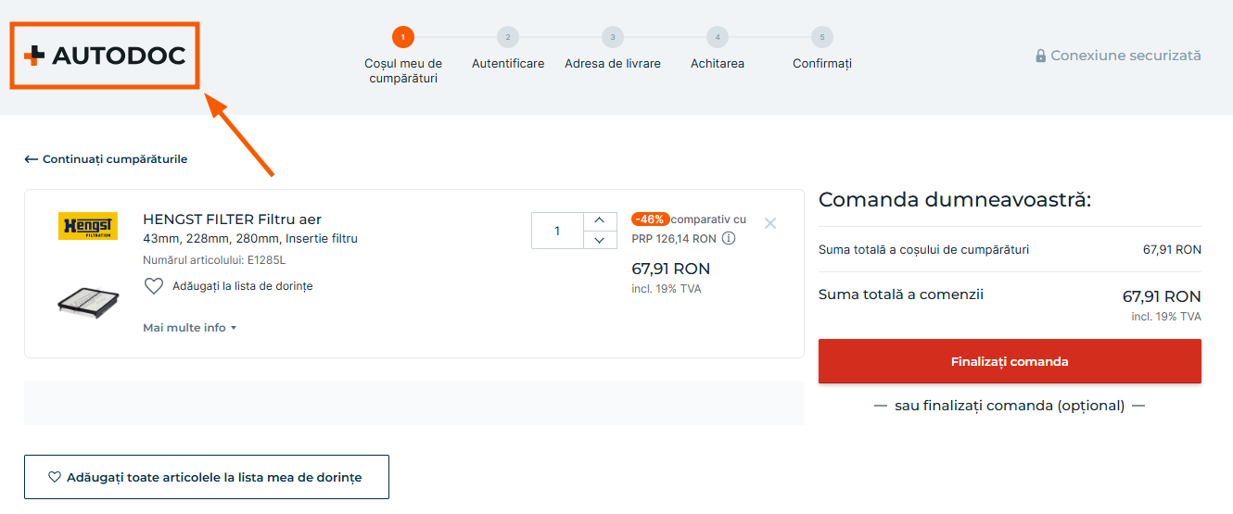Viewport: 1233px width, 514px height.
Task: Select step 1 Coșul meu de cumpărături
Action: point(403,37)
